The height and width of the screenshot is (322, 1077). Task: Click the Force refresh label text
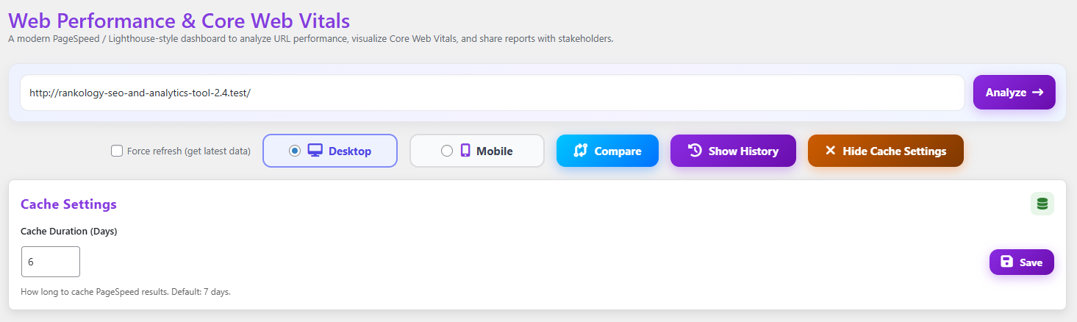pos(188,151)
